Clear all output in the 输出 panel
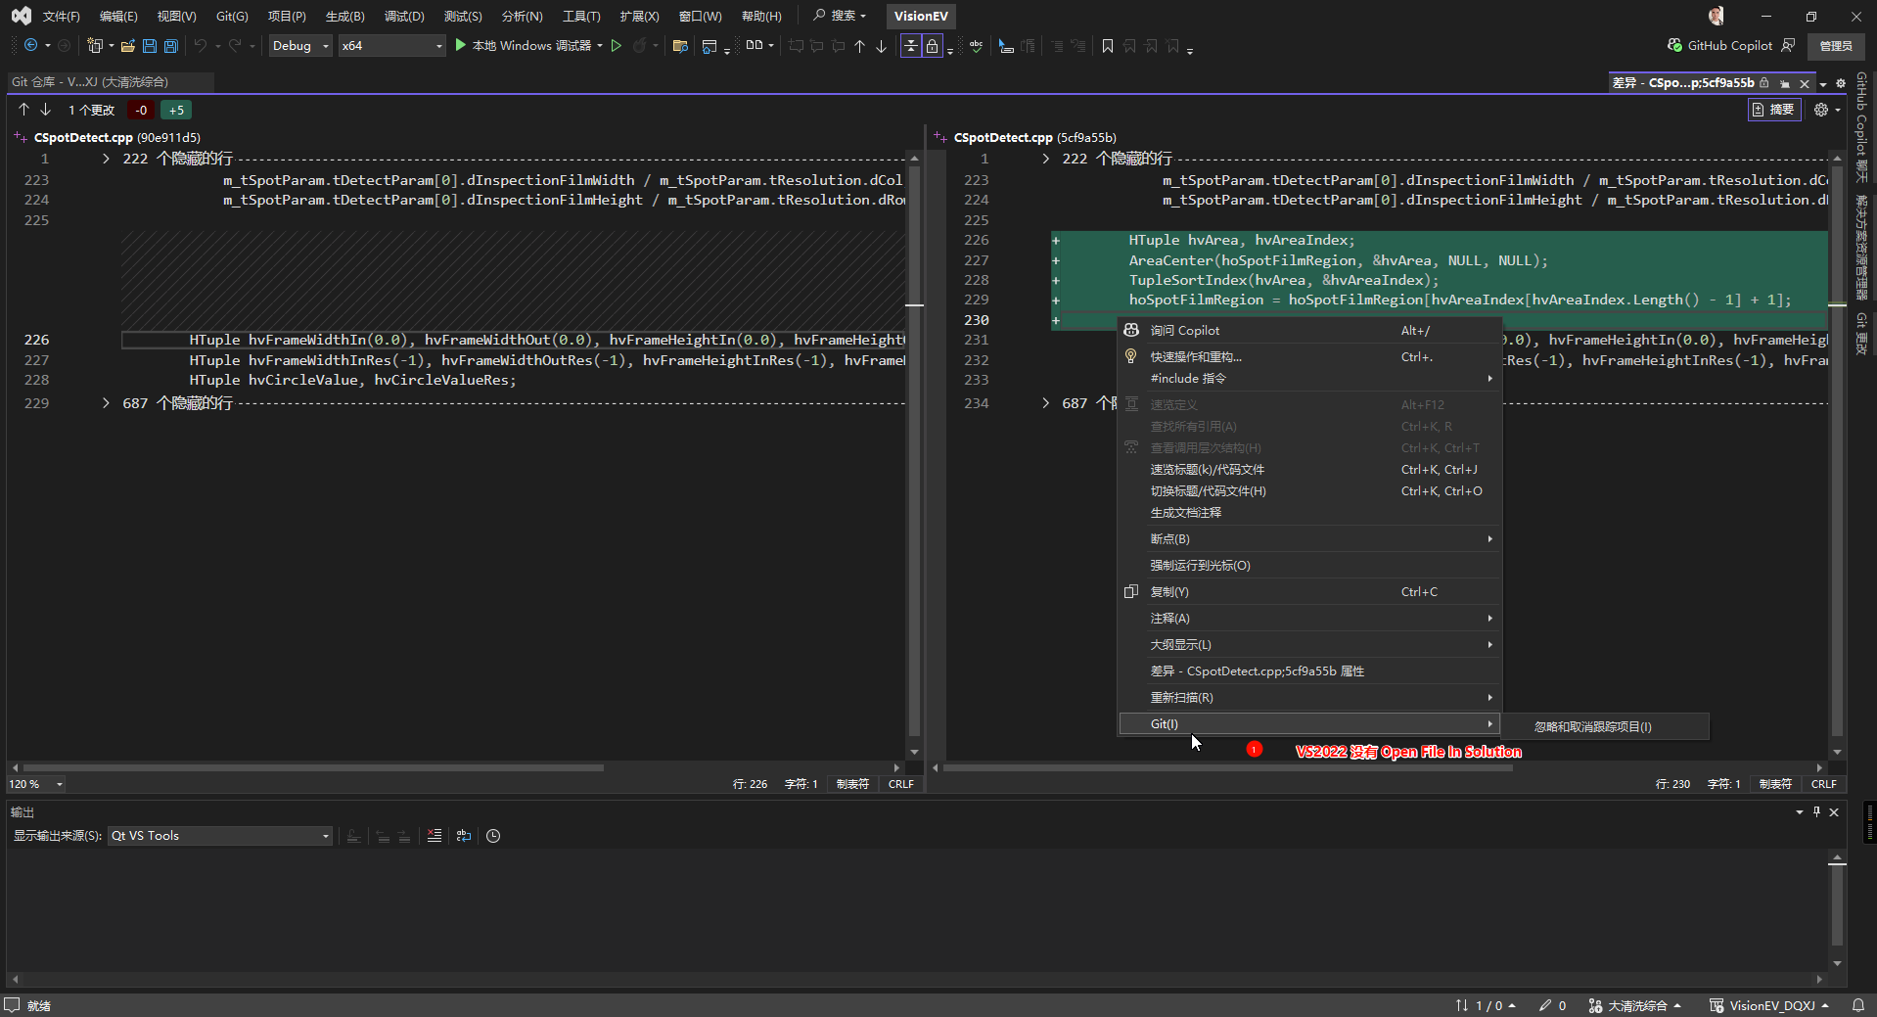Screen dimensions: 1877x1017 tap(435, 836)
